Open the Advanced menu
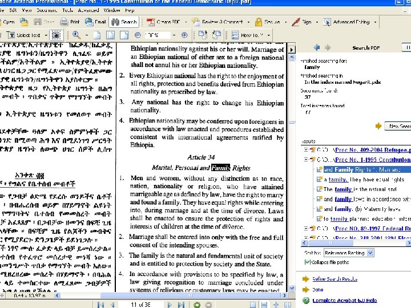Image resolution: width=411 pixels, height=308 pixels. coord(88,10)
